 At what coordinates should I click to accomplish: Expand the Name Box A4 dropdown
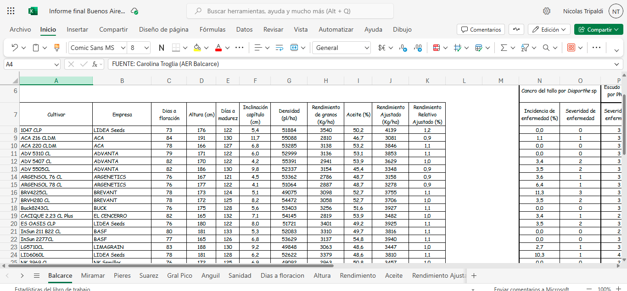coord(57,64)
